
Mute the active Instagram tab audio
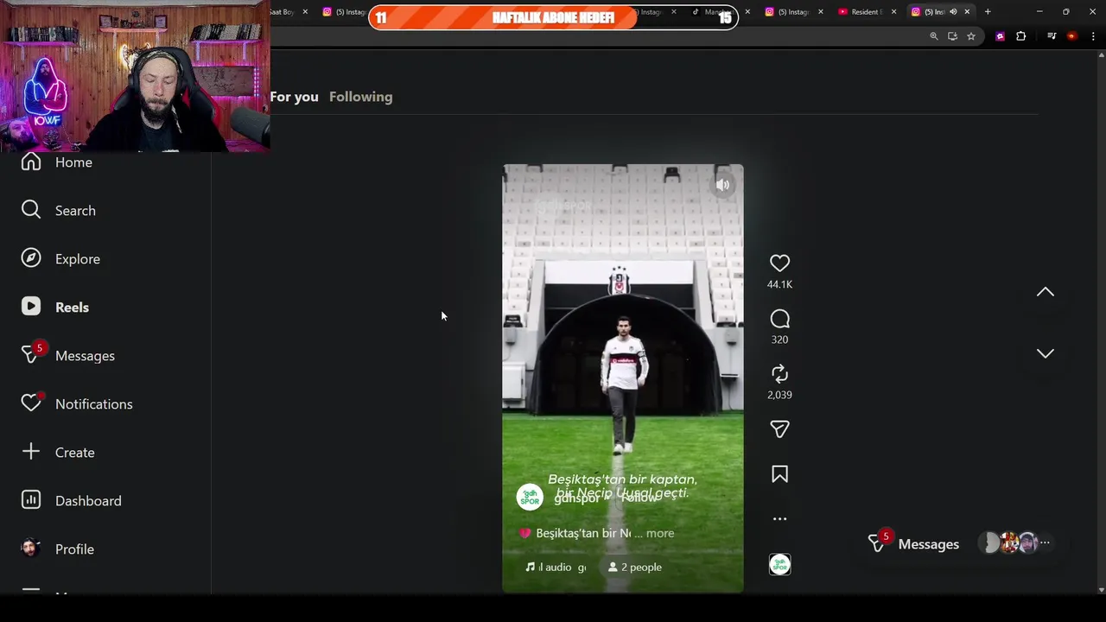953,12
